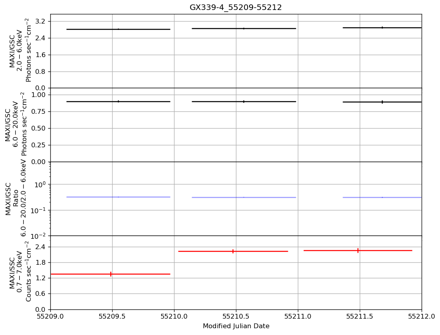440x335 pixels.
Task: Select the top panel black data point near 55209.5
Action: (119, 29)
